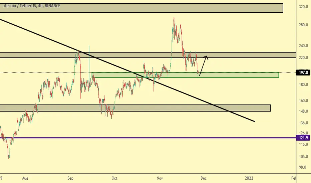
Task: Select the purple 121.9 price label
Action: (x=303, y=138)
